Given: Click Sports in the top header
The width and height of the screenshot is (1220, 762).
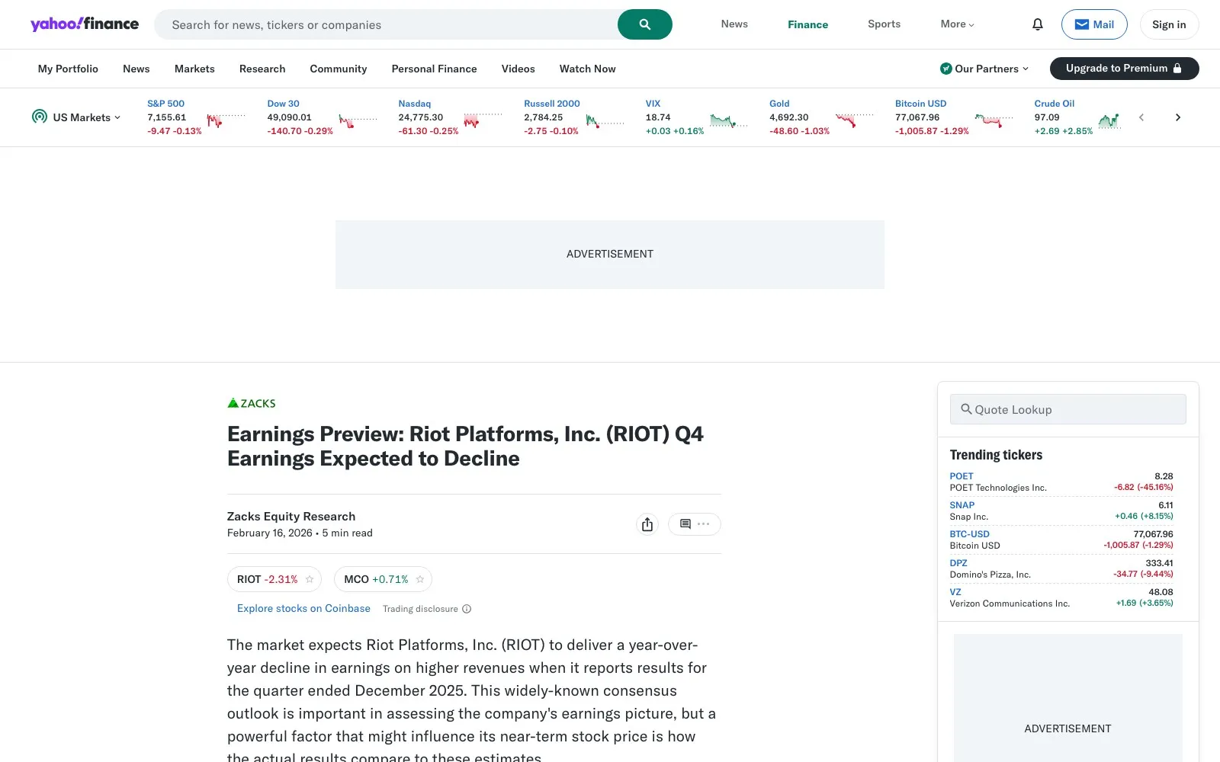Looking at the screenshot, I should coord(884,24).
